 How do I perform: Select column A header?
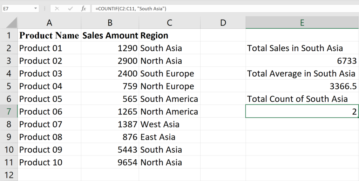pyautogui.click(x=49, y=23)
